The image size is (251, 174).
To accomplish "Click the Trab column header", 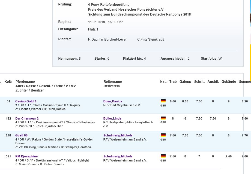I will tap(173, 82).
